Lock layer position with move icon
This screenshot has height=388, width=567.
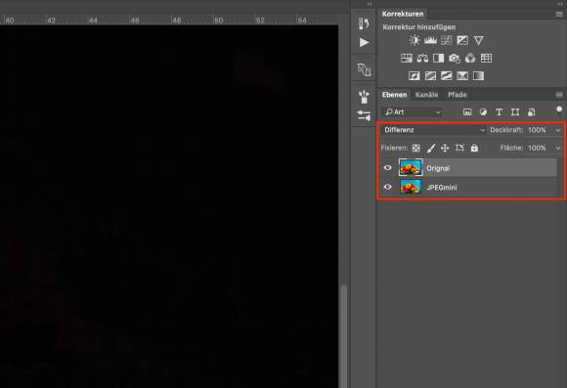point(445,148)
